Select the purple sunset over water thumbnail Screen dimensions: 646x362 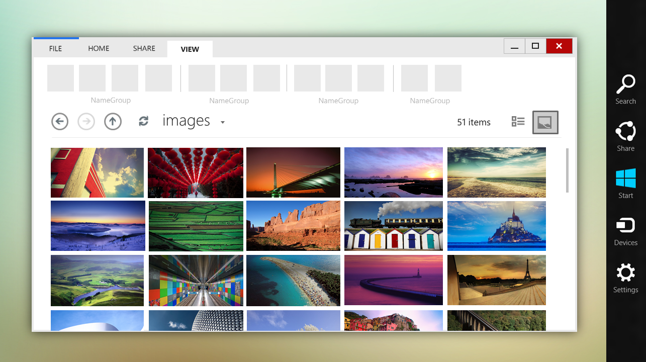pos(394,172)
